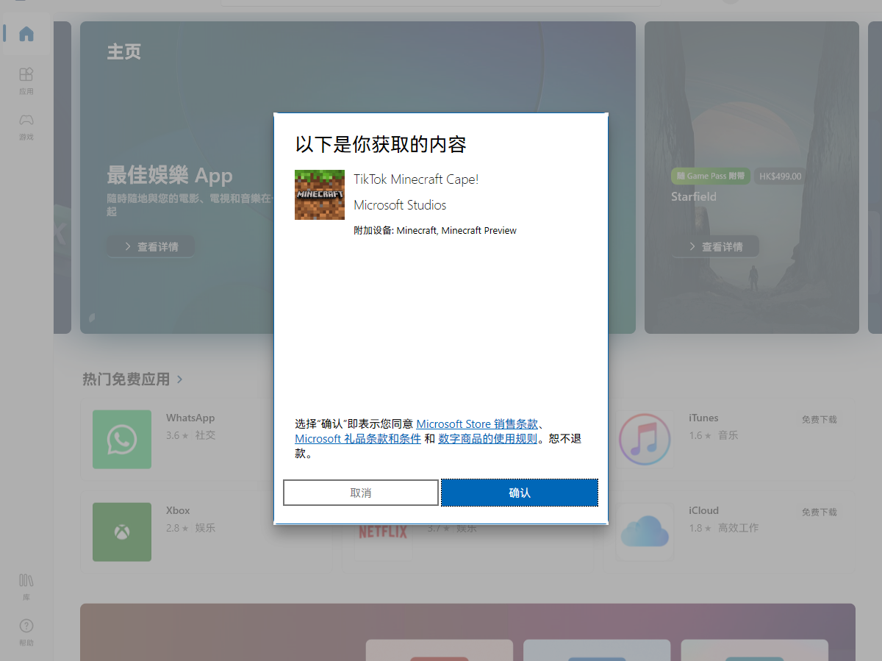
Task: Open Microsoft Store 销售条款 link
Action: [x=477, y=424]
